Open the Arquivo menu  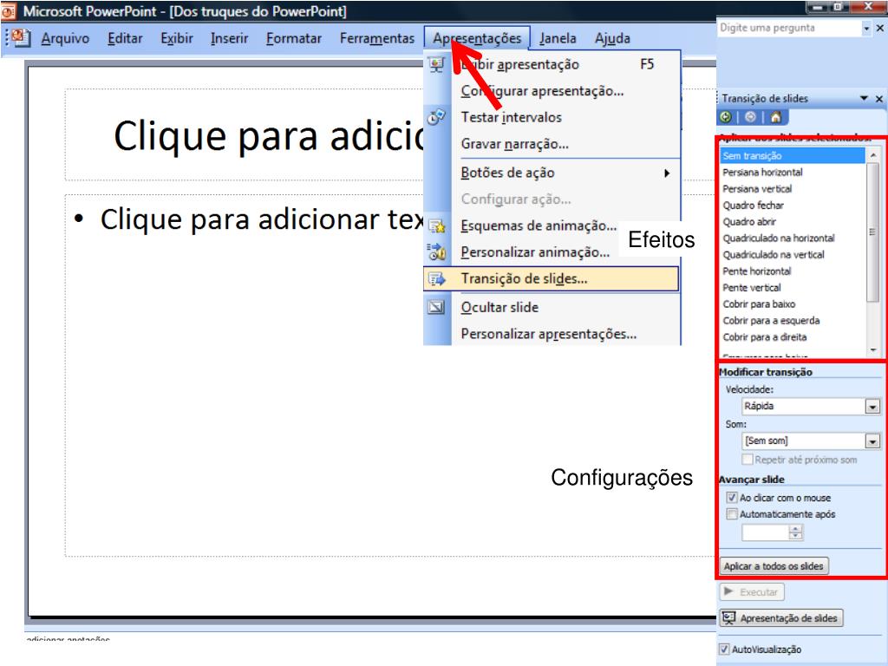[65, 38]
